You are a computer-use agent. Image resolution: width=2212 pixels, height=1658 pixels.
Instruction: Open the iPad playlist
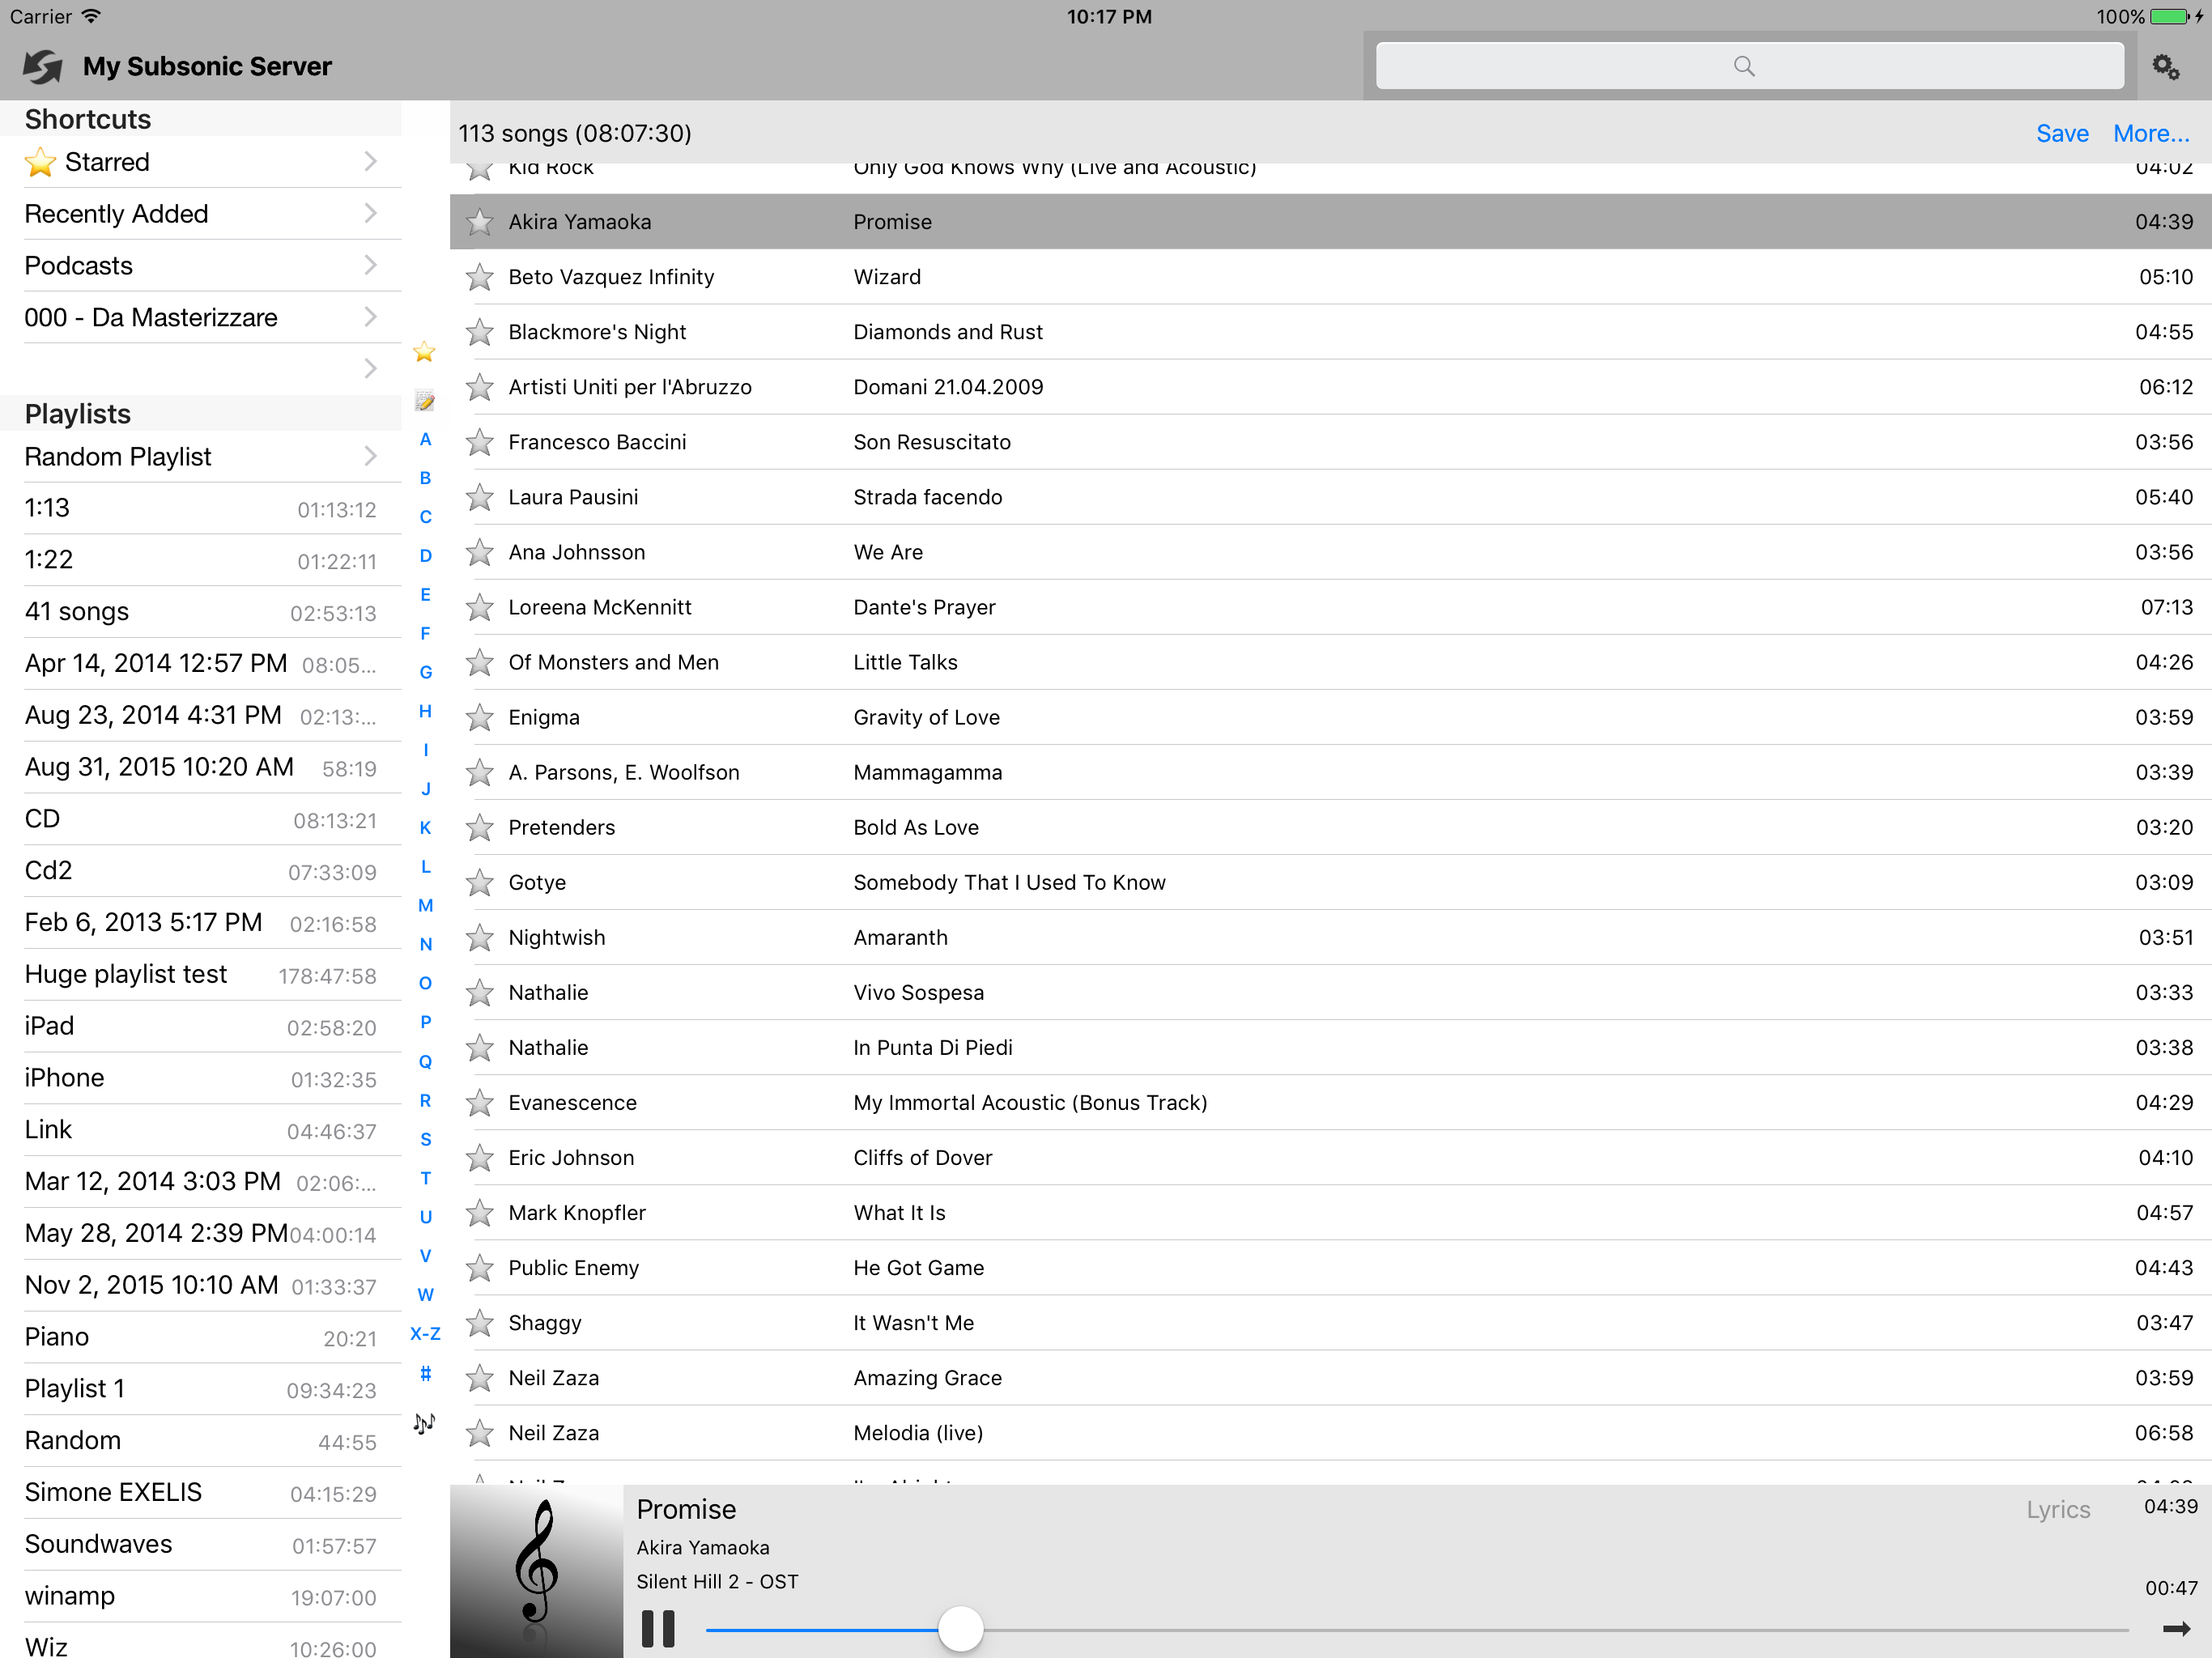(x=200, y=1026)
